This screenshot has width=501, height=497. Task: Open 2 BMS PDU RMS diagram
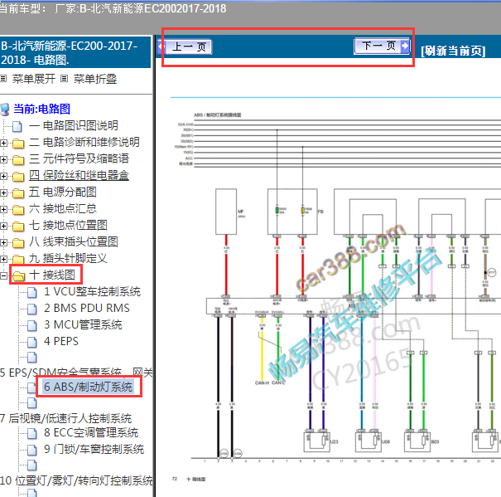click(87, 308)
